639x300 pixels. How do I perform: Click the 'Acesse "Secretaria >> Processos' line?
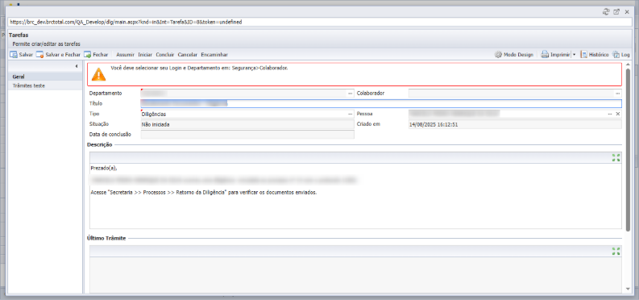(x=204, y=193)
